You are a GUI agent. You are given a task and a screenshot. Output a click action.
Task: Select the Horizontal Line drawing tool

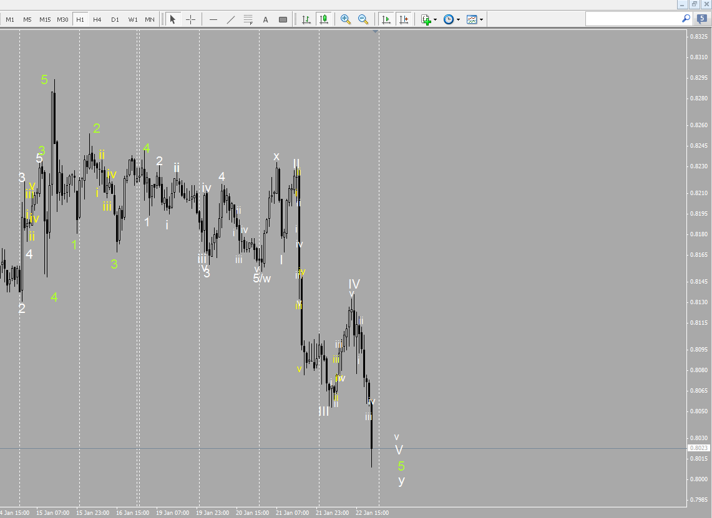(x=212, y=19)
